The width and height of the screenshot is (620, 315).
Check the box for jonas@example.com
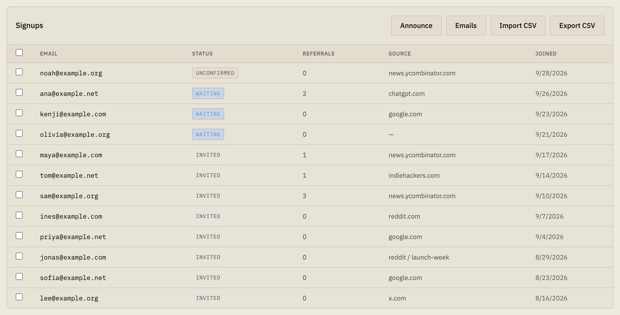19,256
